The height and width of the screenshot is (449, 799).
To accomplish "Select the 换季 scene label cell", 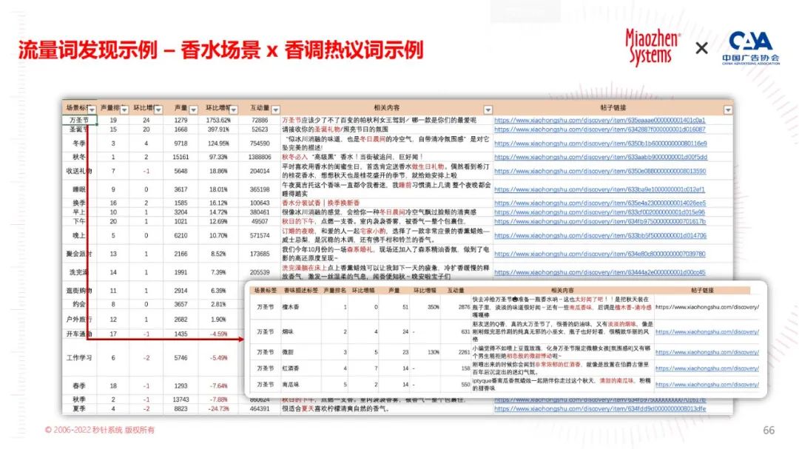I will 79,203.
